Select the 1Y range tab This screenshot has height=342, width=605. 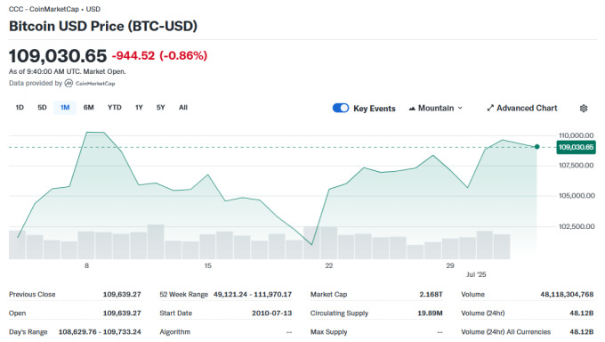(x=139, y=108)
